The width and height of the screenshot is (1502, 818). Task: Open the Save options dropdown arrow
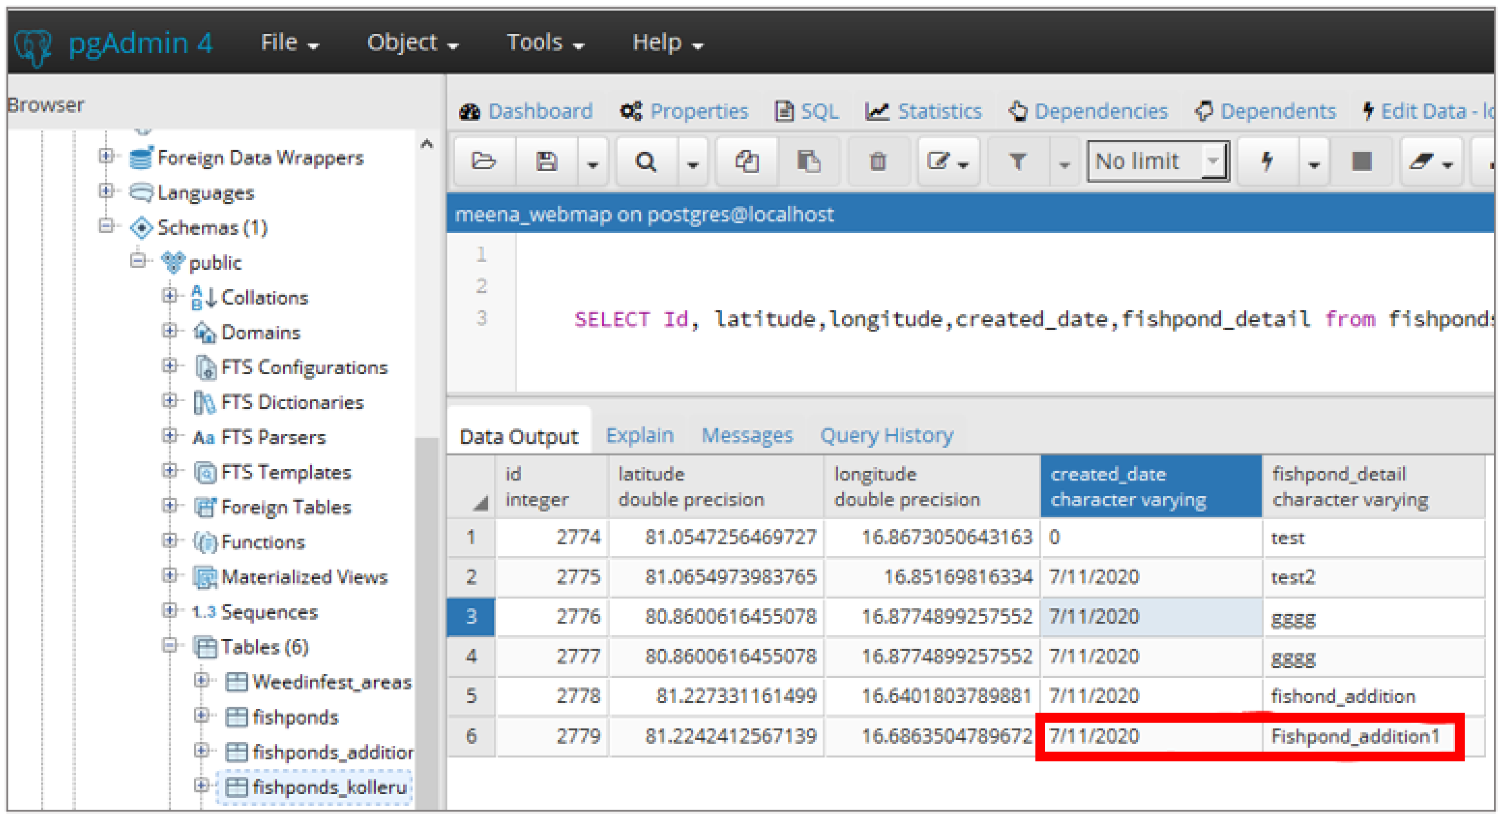coord(593,165)
